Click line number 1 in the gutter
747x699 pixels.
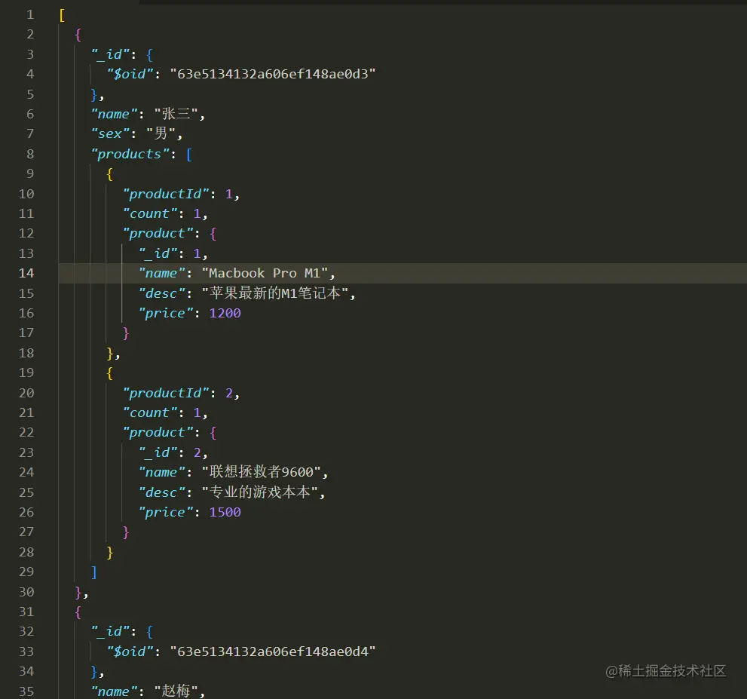point(30,15)
